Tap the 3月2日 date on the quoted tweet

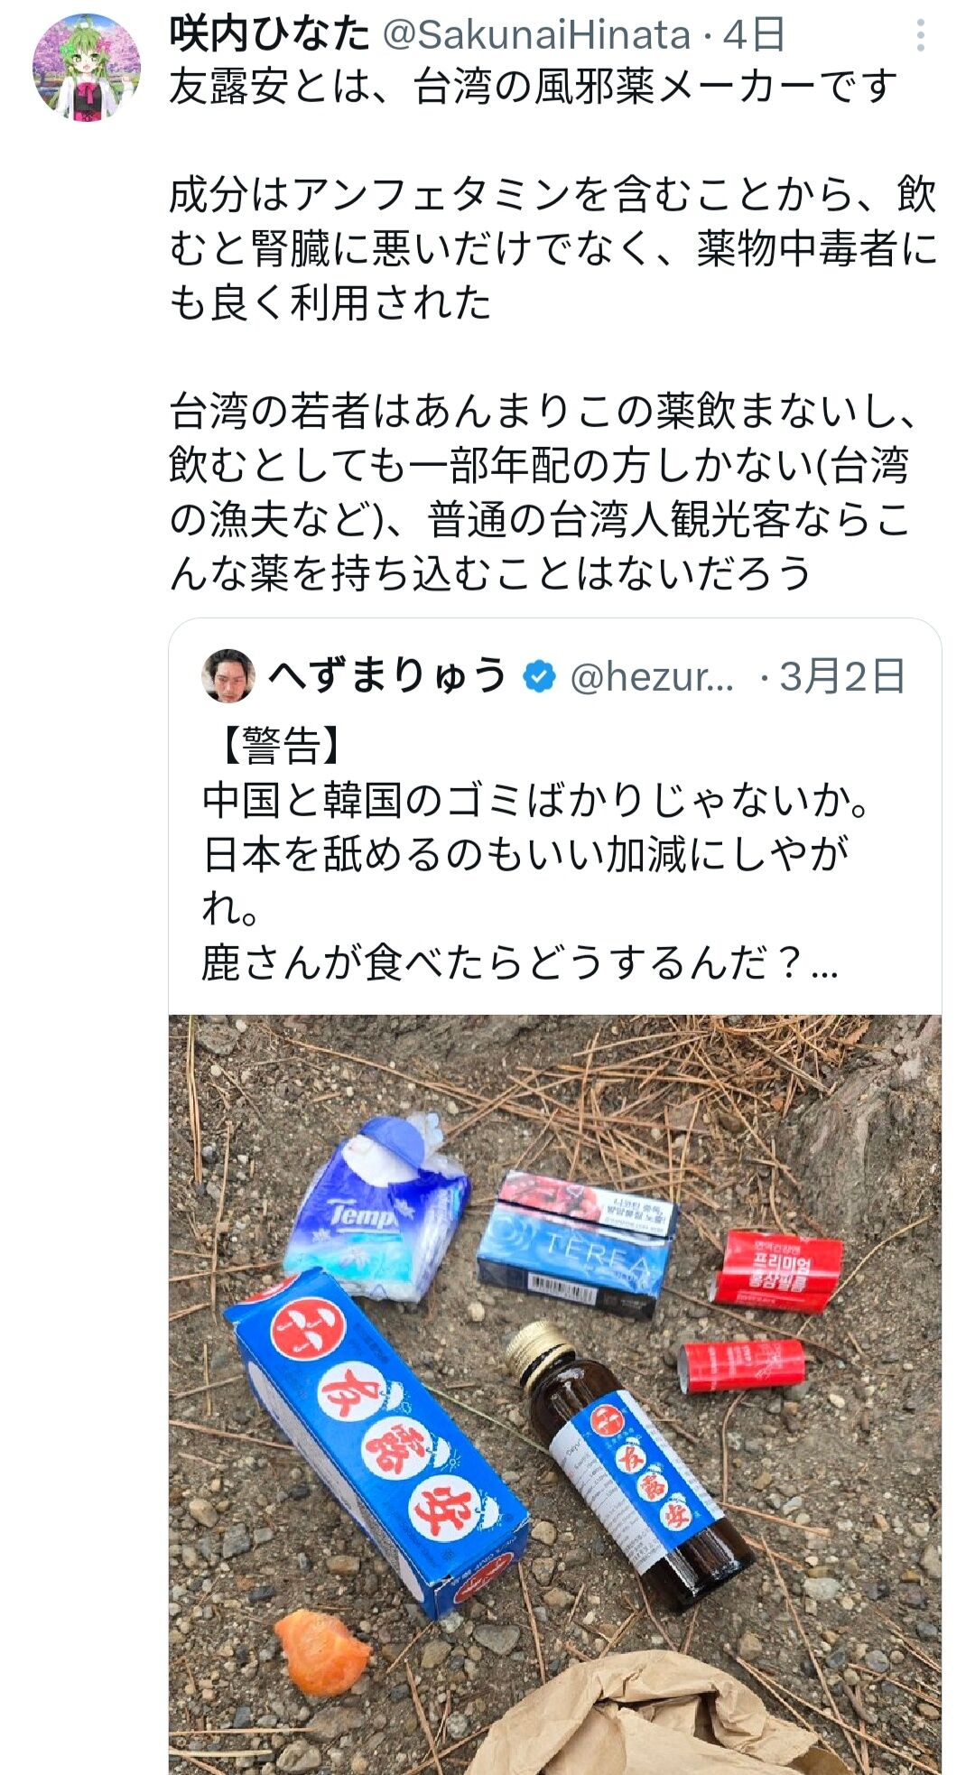[x=842, y=676]
